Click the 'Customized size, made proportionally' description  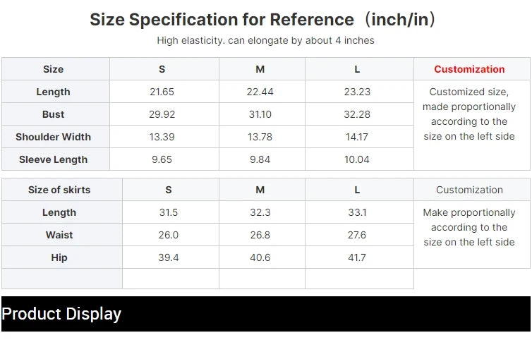pyautogui.click(x=469, y=114)
